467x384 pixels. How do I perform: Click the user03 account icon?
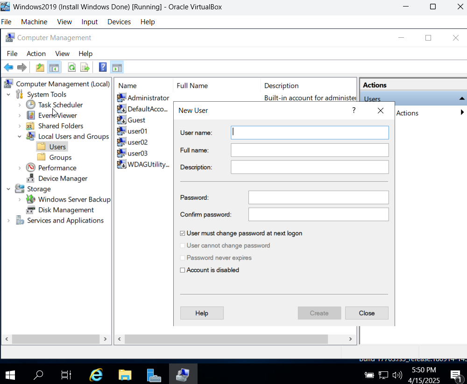(121, 153)
